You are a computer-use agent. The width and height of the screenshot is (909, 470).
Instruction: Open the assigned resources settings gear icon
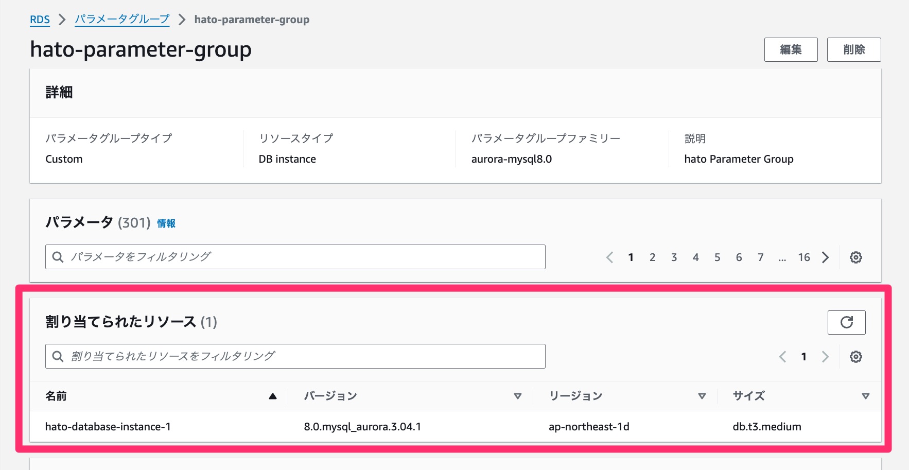pyautogui.click(x=855, y=356)
